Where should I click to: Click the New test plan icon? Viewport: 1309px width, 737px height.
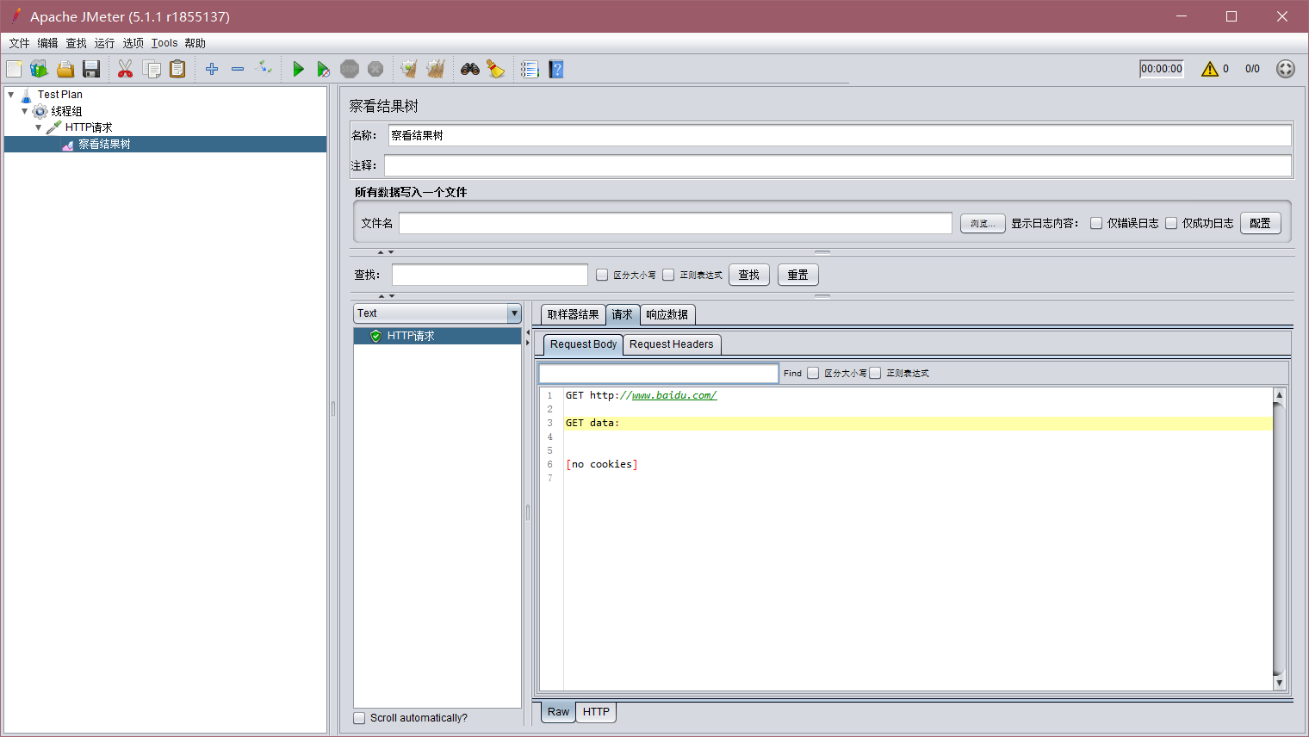pyautogui.click(x=14, y=69)
